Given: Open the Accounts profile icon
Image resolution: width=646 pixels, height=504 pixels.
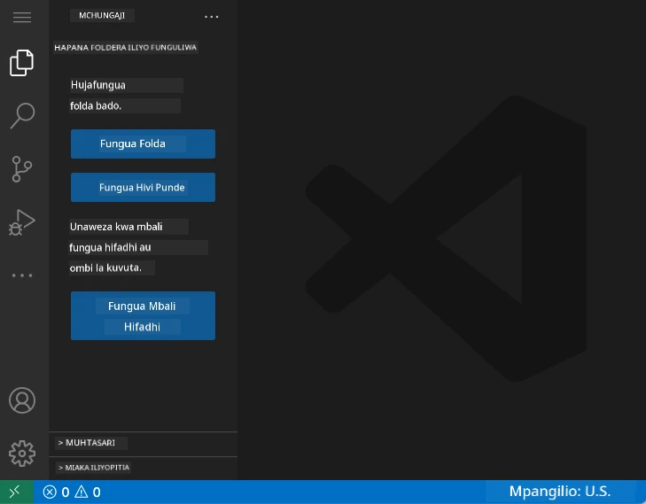Looking at the screenshot, I should point(22,400).
